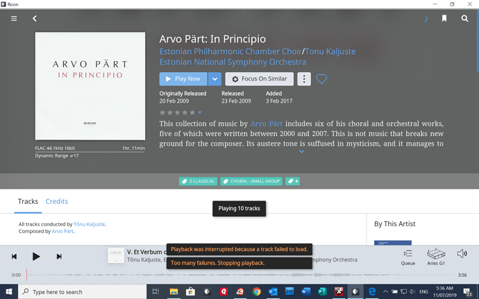Viewport: 479px width, 299px height.
Task: Open the Aries G1 zone selector
Action: coord(436,257)
